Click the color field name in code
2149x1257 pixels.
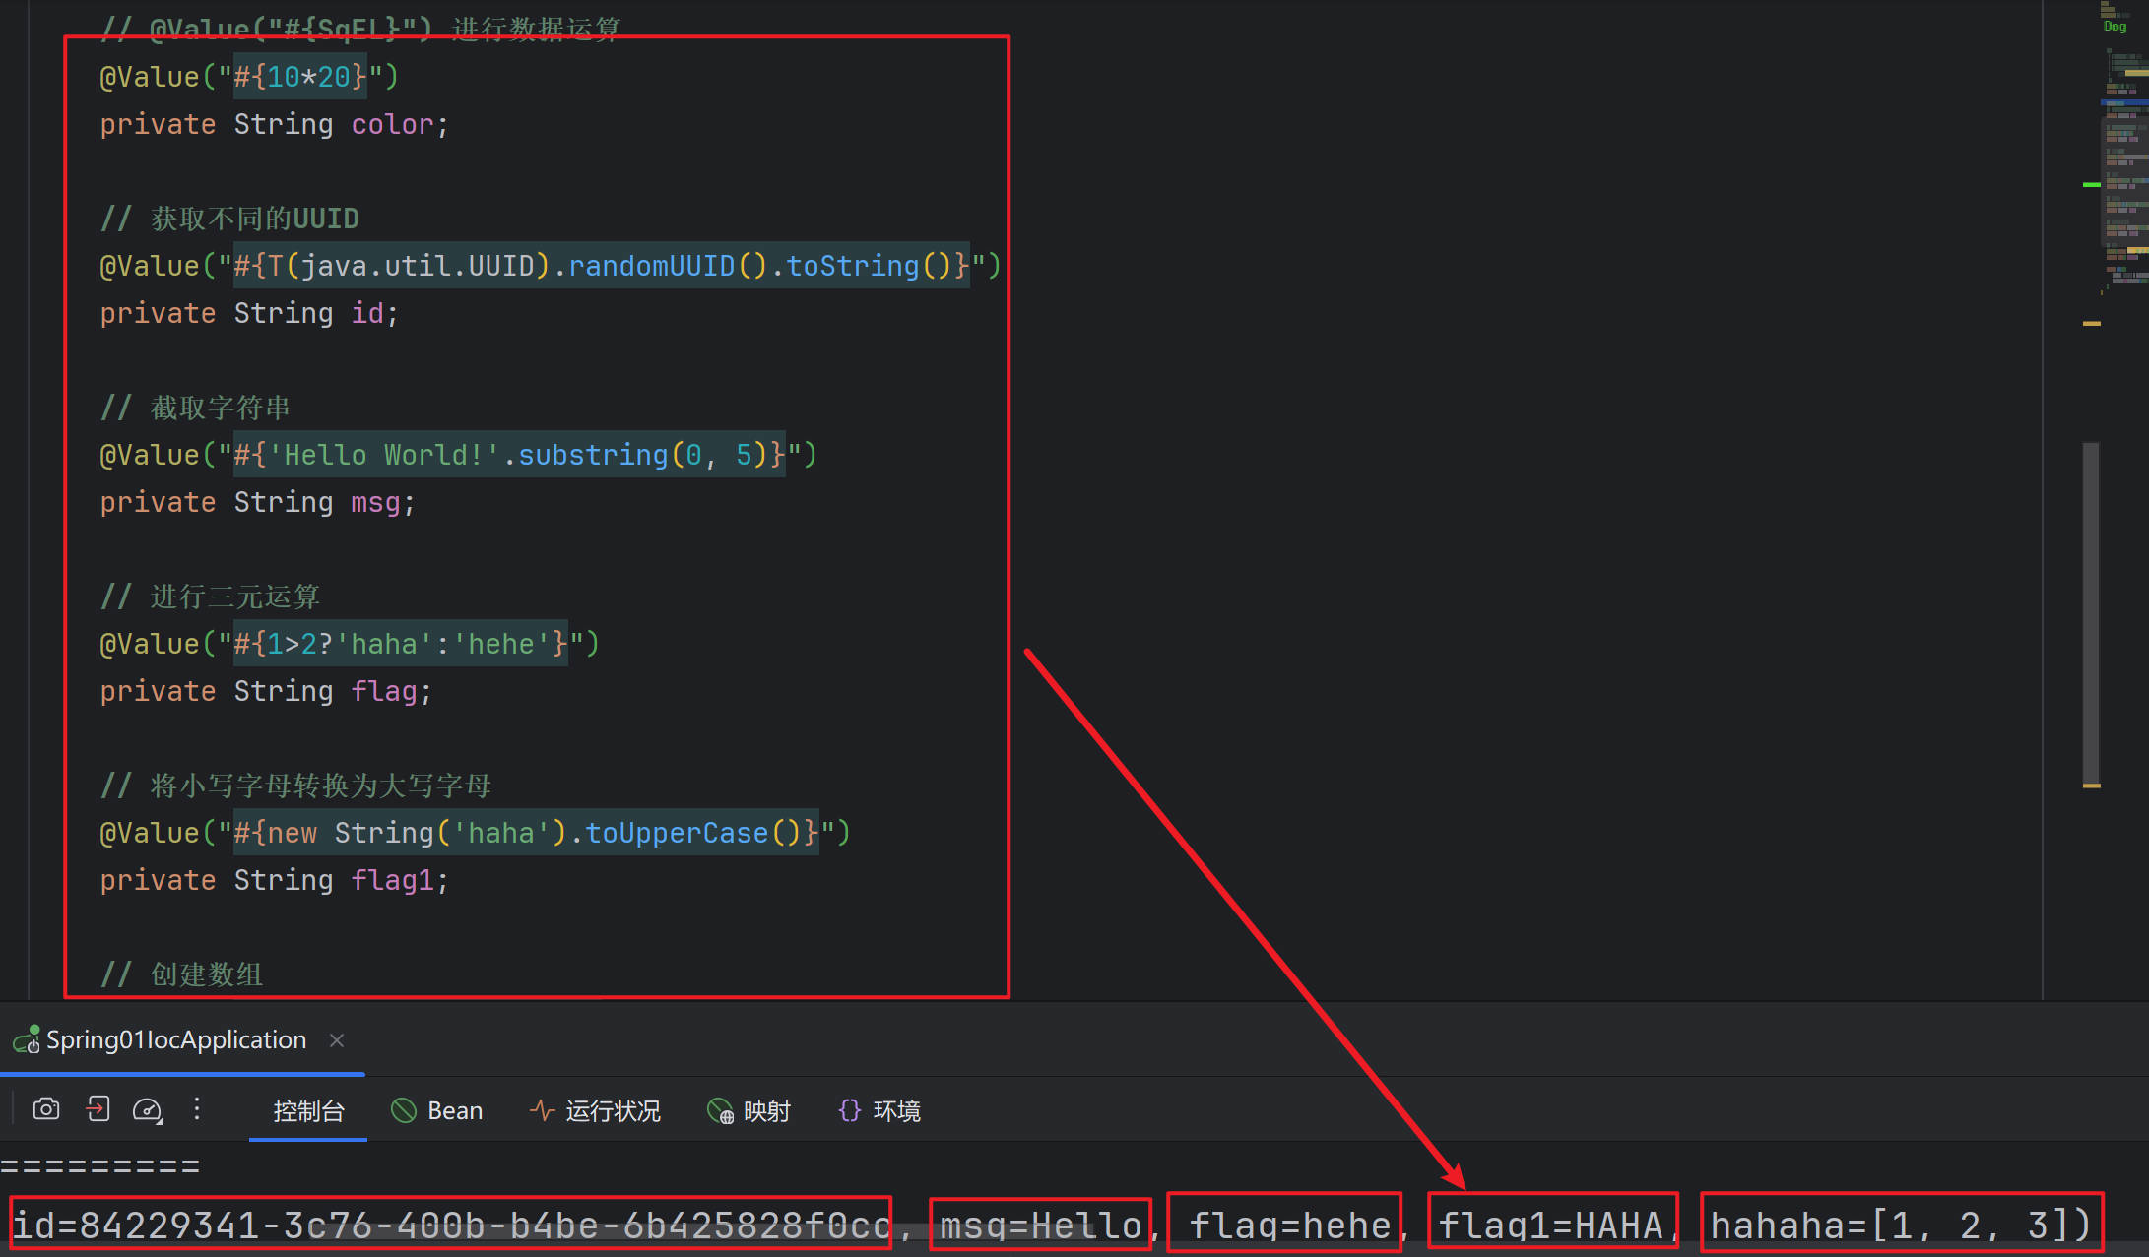pyautogui.click(x=392, y=125)
